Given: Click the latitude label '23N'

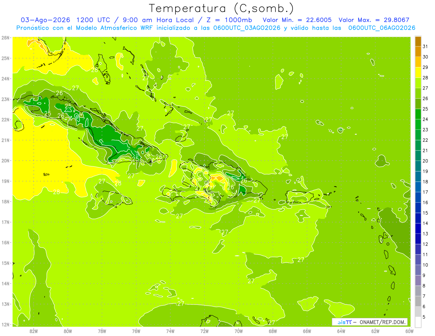Looking at the screenshot, I should (x=5, y=99).
